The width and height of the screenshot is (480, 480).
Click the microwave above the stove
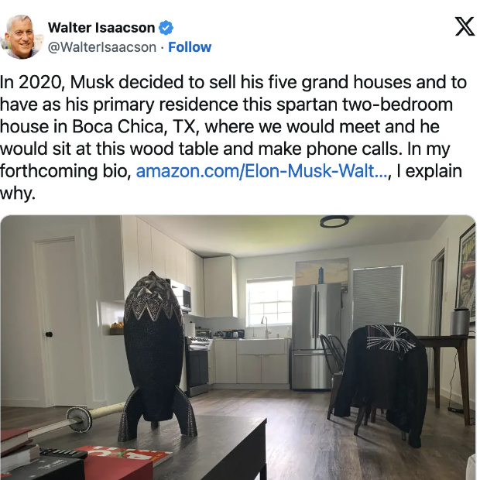click(x=183, y=296)
